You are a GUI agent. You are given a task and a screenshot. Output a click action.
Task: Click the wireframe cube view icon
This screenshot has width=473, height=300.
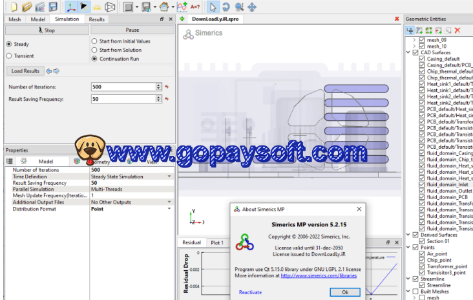(110, 7)
